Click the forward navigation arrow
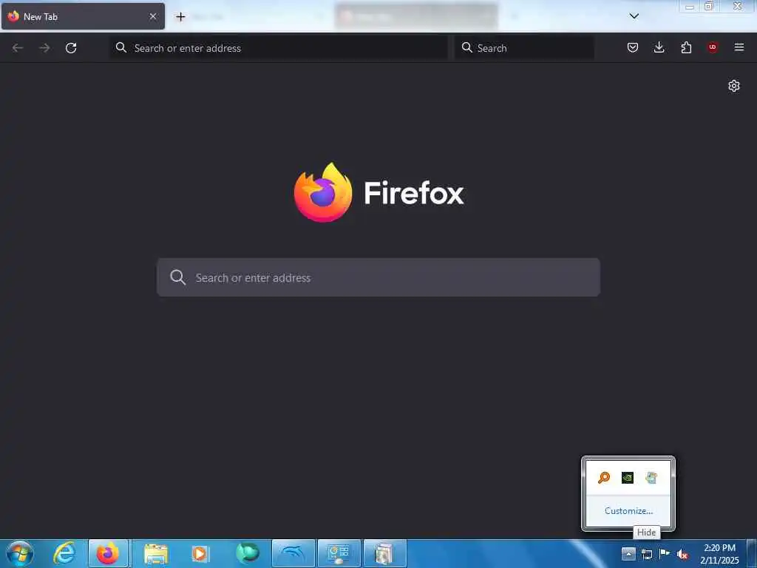 click(44, 48)
